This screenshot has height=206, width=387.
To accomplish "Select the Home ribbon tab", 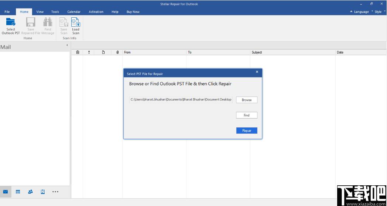I will pos(24,11).
